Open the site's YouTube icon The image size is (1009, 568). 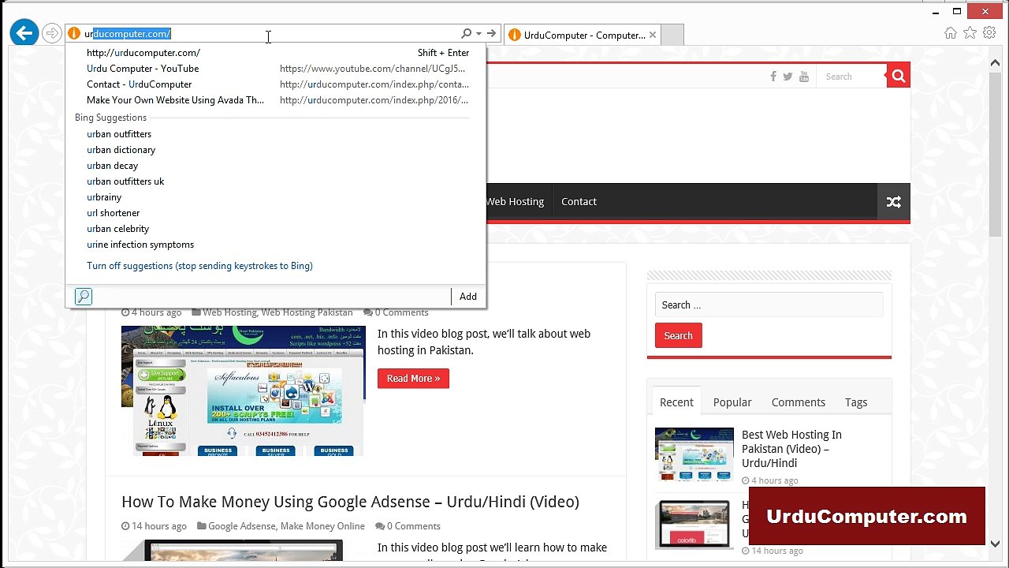click(x=804, y=77)
